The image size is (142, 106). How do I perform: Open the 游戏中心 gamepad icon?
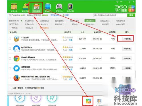(x=59, y=7)
